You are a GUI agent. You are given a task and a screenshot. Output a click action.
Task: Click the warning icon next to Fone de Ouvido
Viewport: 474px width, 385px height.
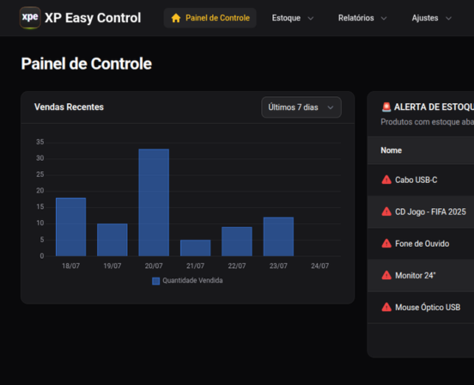pos(386,243)
